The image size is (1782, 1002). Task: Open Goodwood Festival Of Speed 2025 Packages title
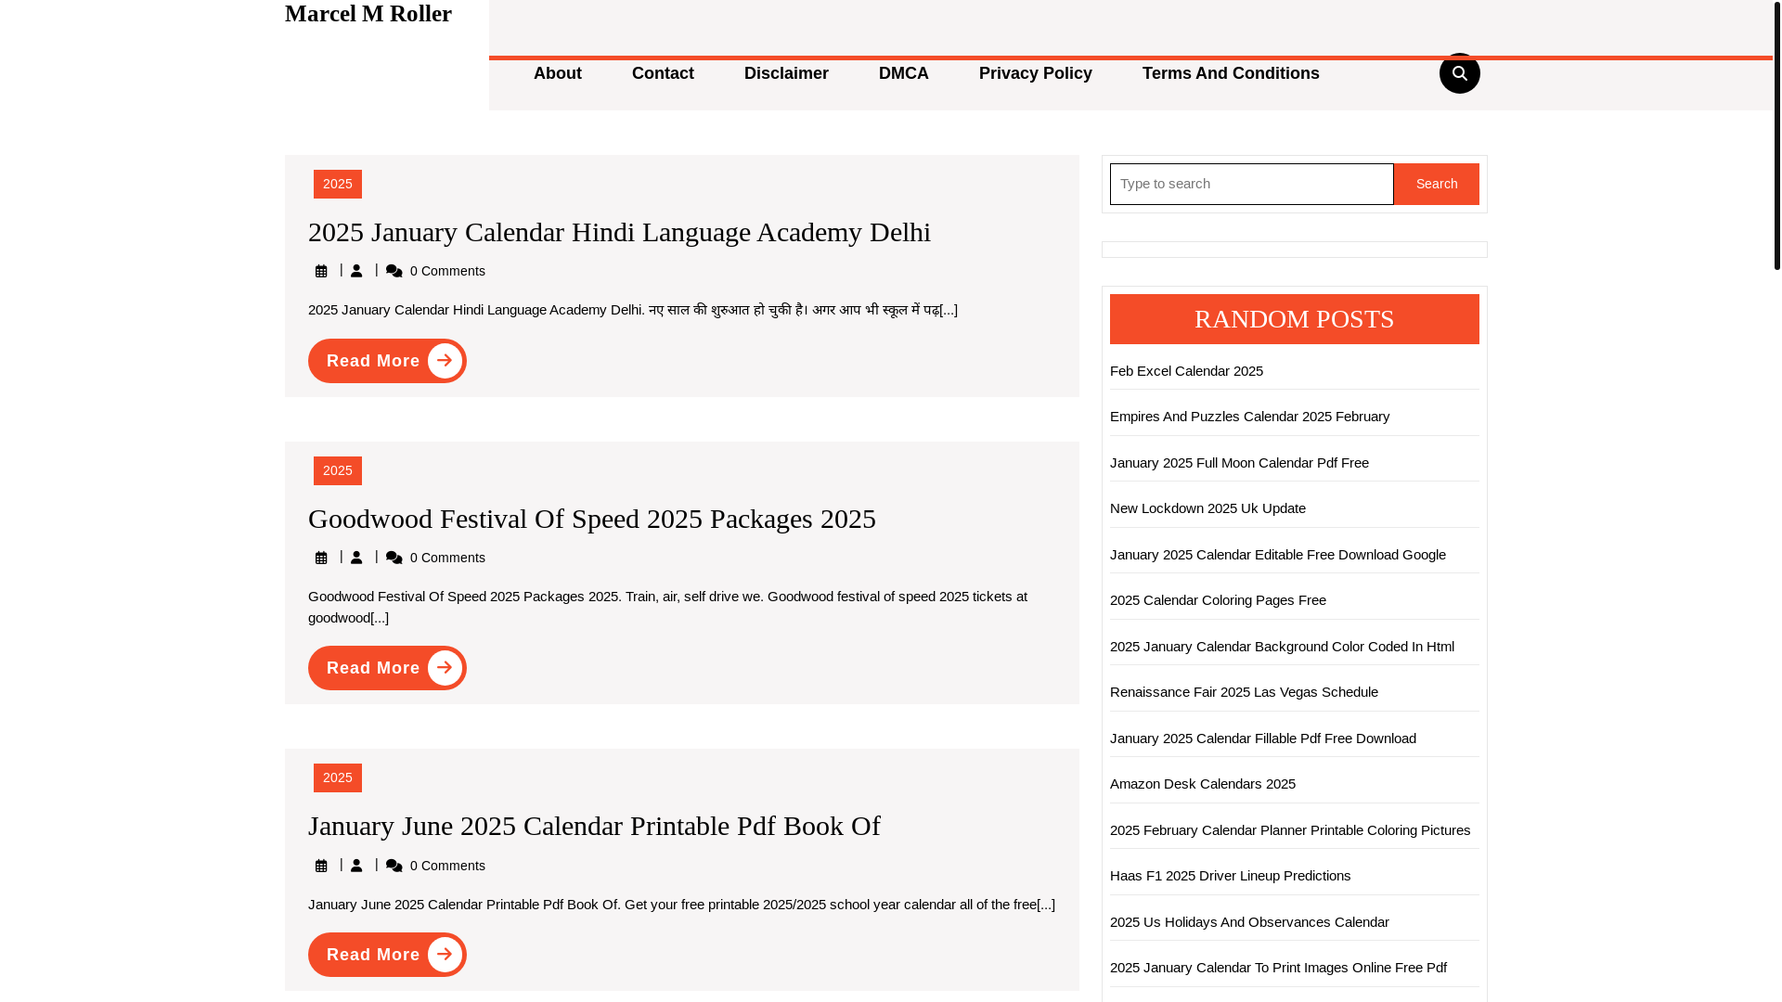click(x=592, y=519)
